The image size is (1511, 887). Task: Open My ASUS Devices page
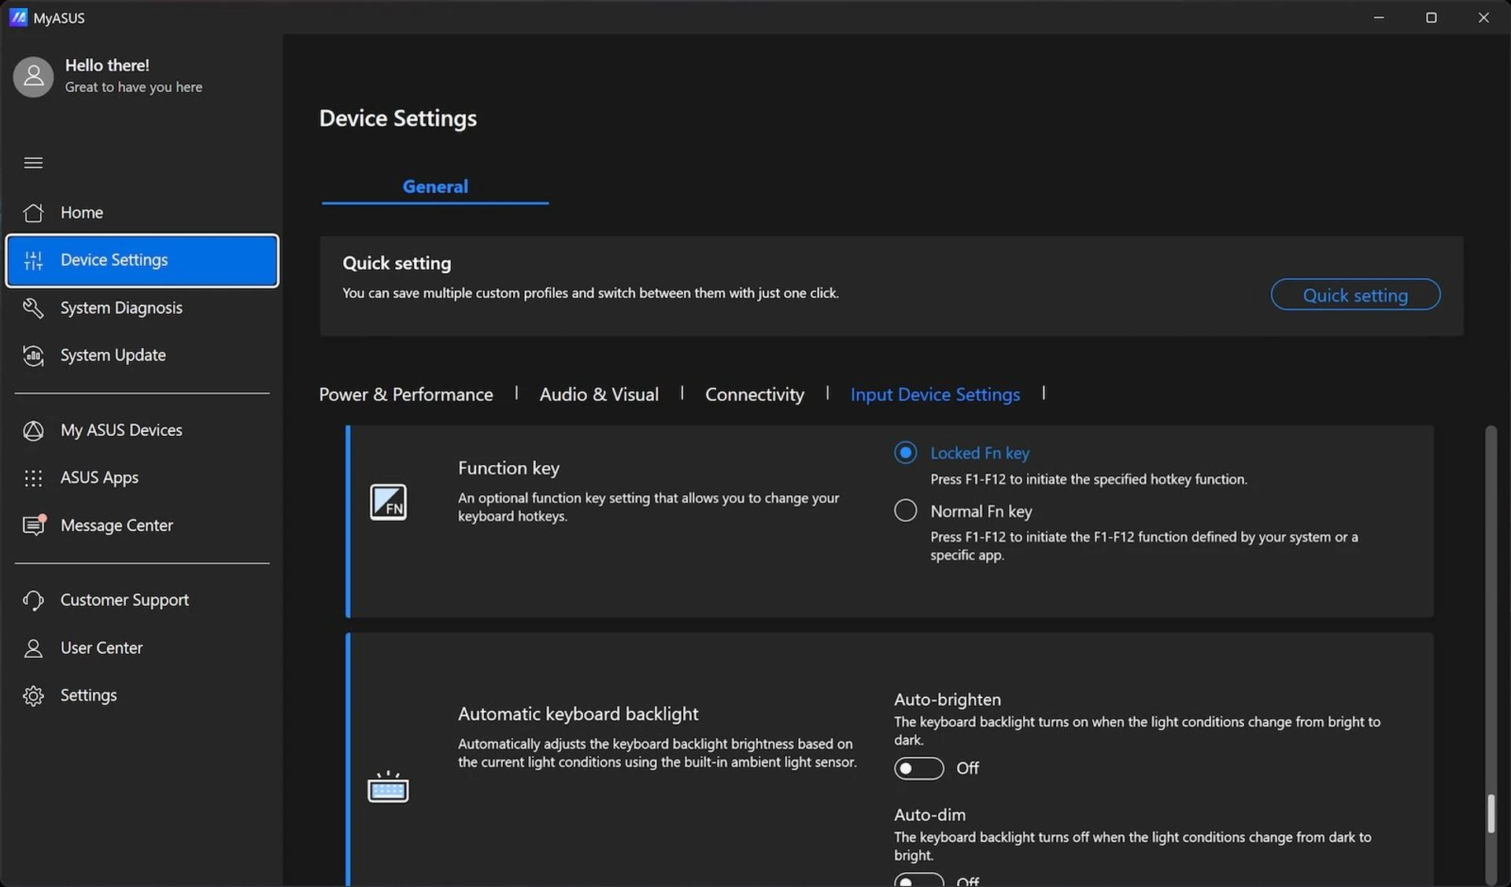point(142,431)
